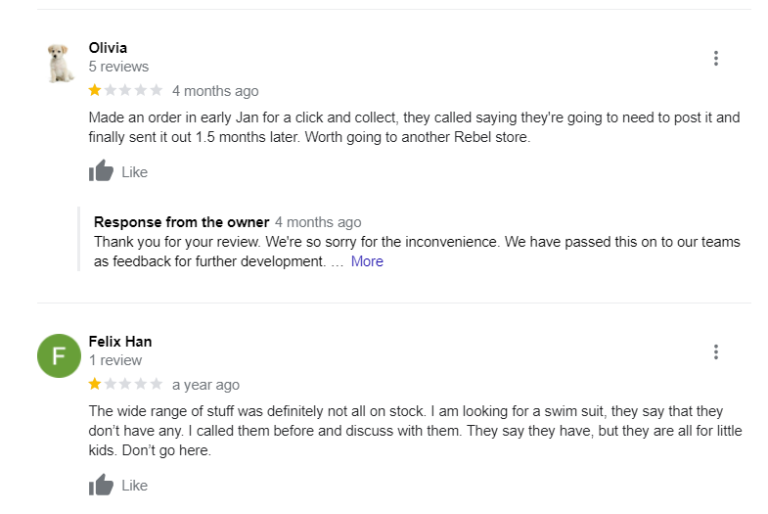Open options menu on Olivia's review
The width and height of the screenshot is (768, 514).
tap(716, 59)
